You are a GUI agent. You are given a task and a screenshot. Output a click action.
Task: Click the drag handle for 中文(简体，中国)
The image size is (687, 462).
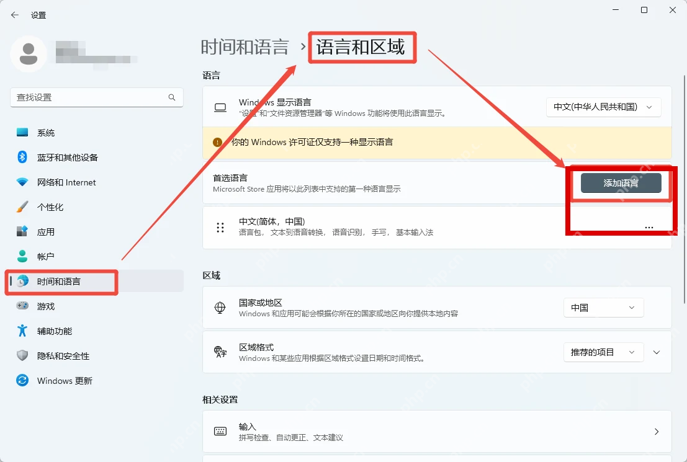click(220, 227)
